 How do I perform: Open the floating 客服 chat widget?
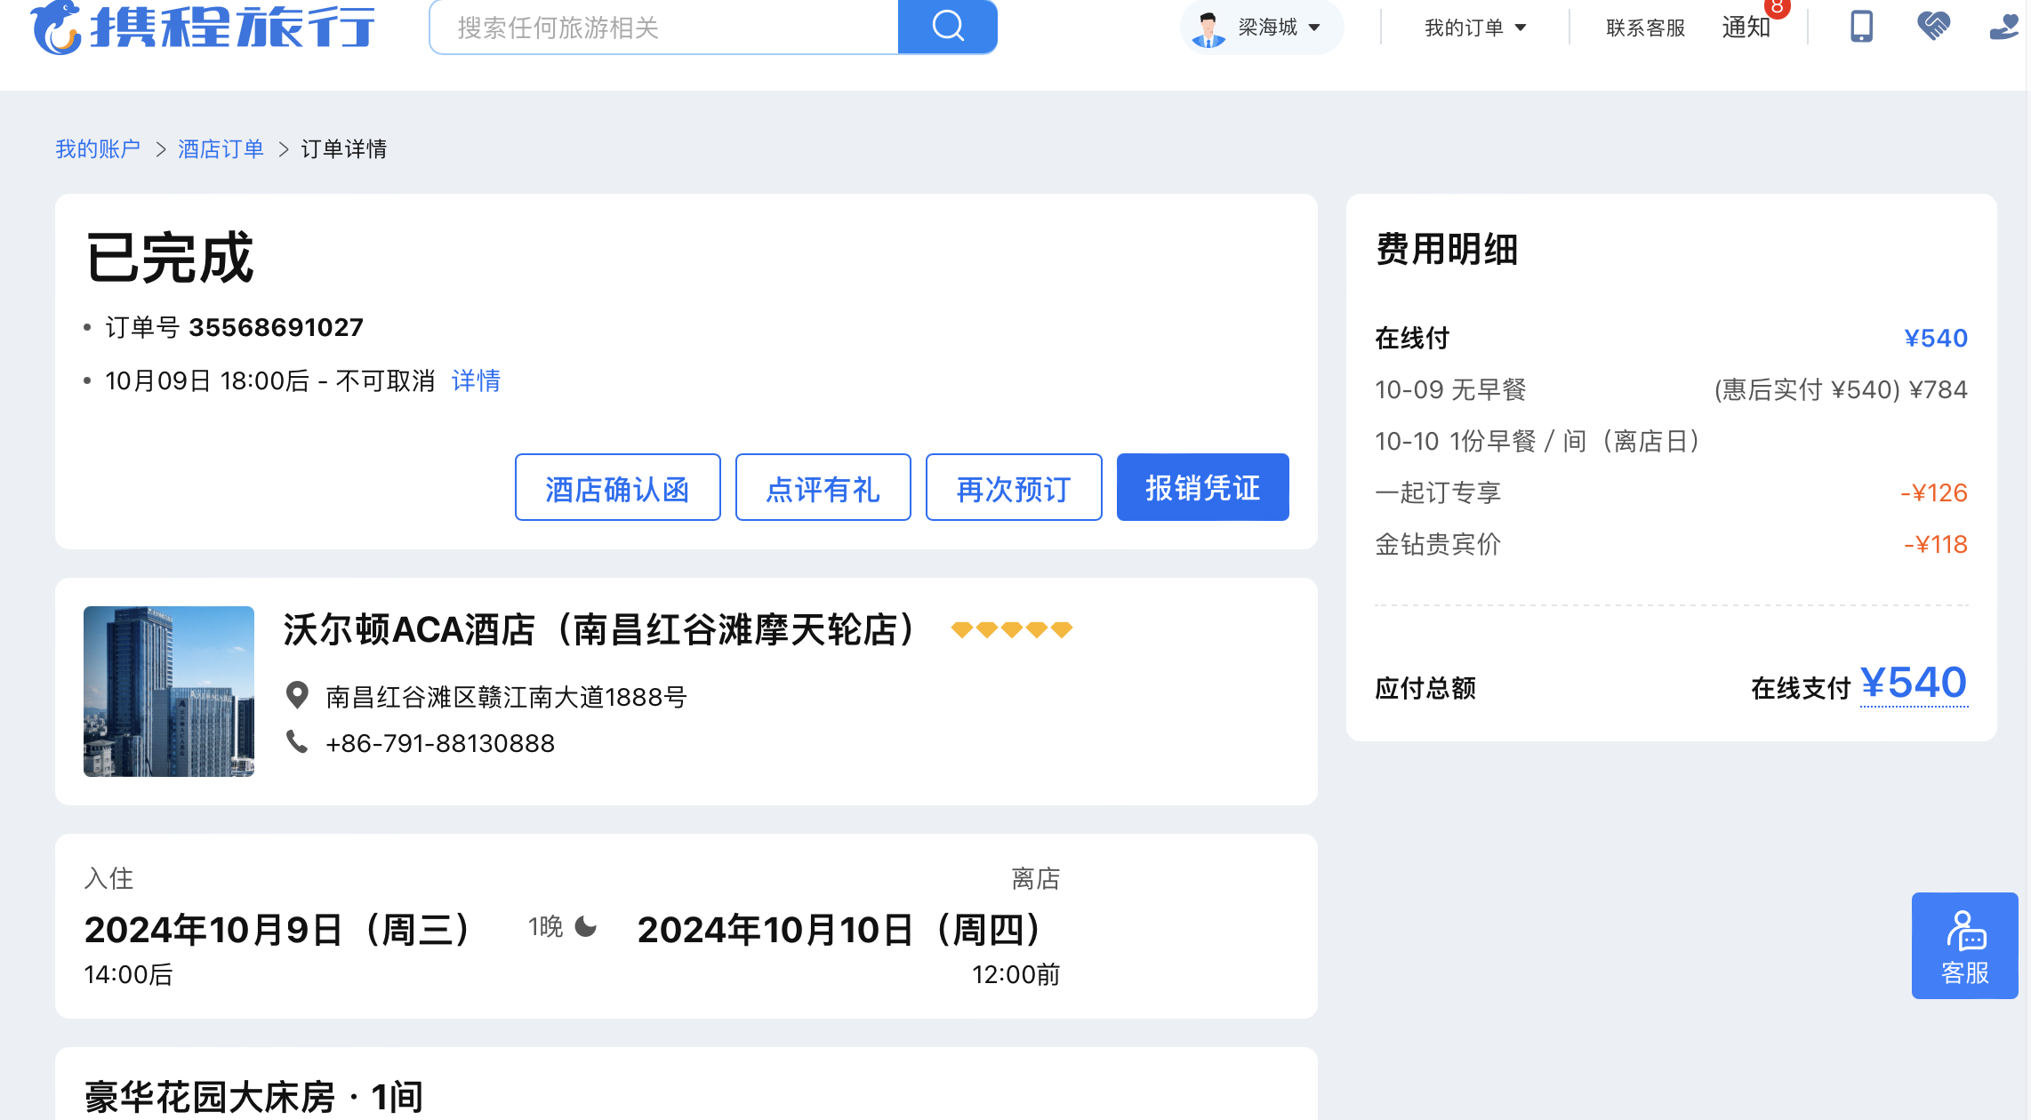coord(1964,946)
